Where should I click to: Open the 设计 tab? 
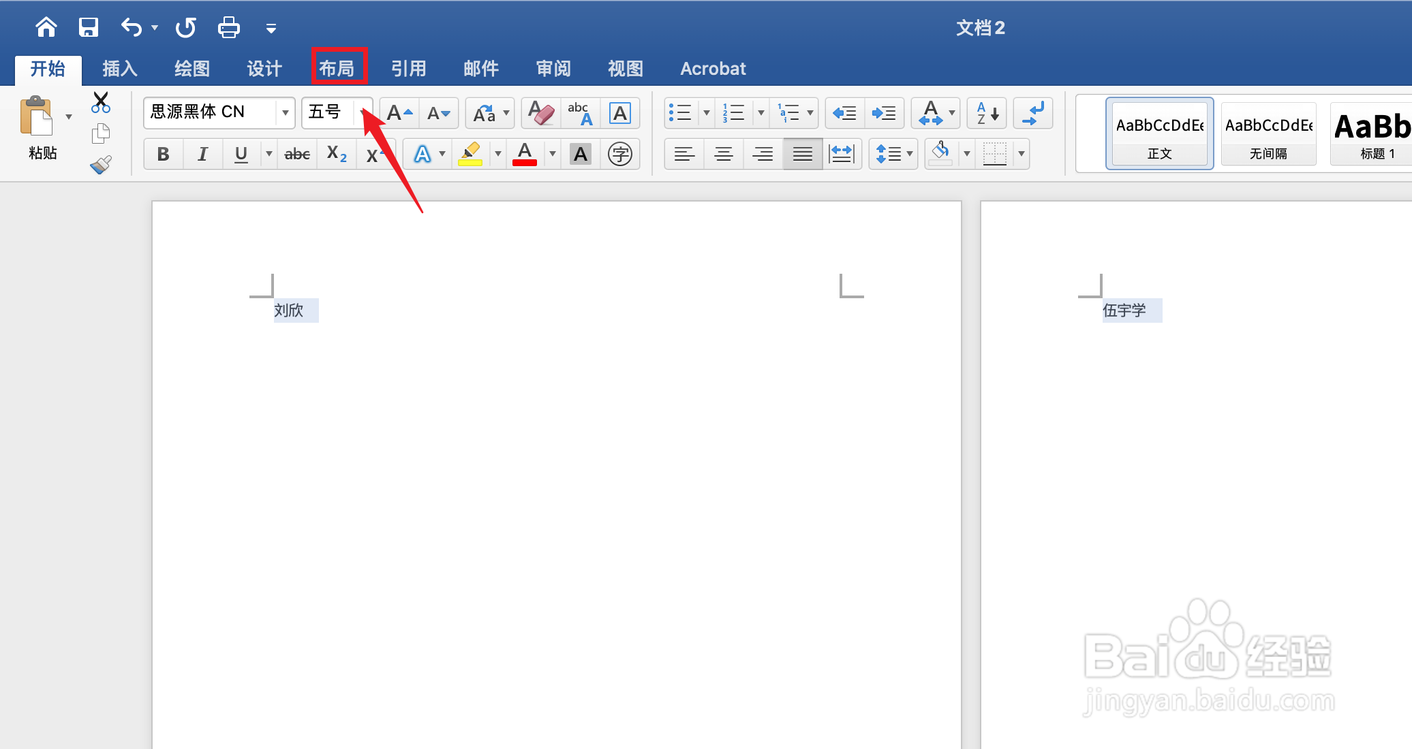[264, 69]
